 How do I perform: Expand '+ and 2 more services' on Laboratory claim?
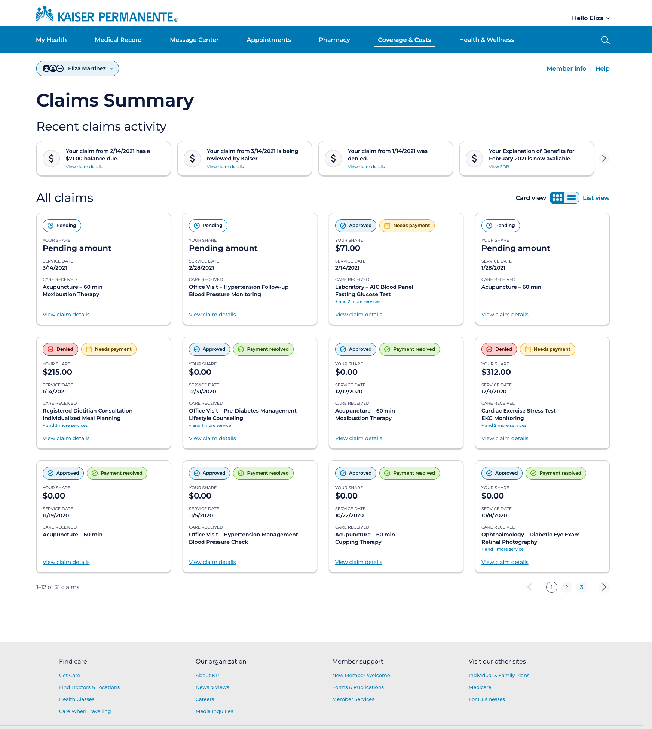point(358,301)
